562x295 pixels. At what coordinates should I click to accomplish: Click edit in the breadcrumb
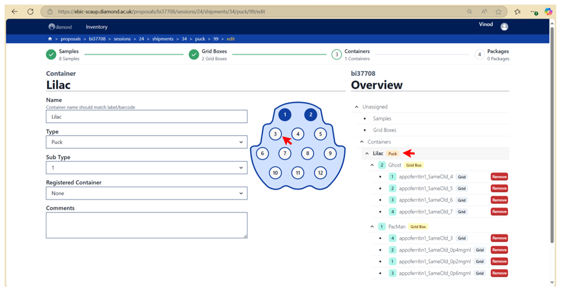pos(231,39)
